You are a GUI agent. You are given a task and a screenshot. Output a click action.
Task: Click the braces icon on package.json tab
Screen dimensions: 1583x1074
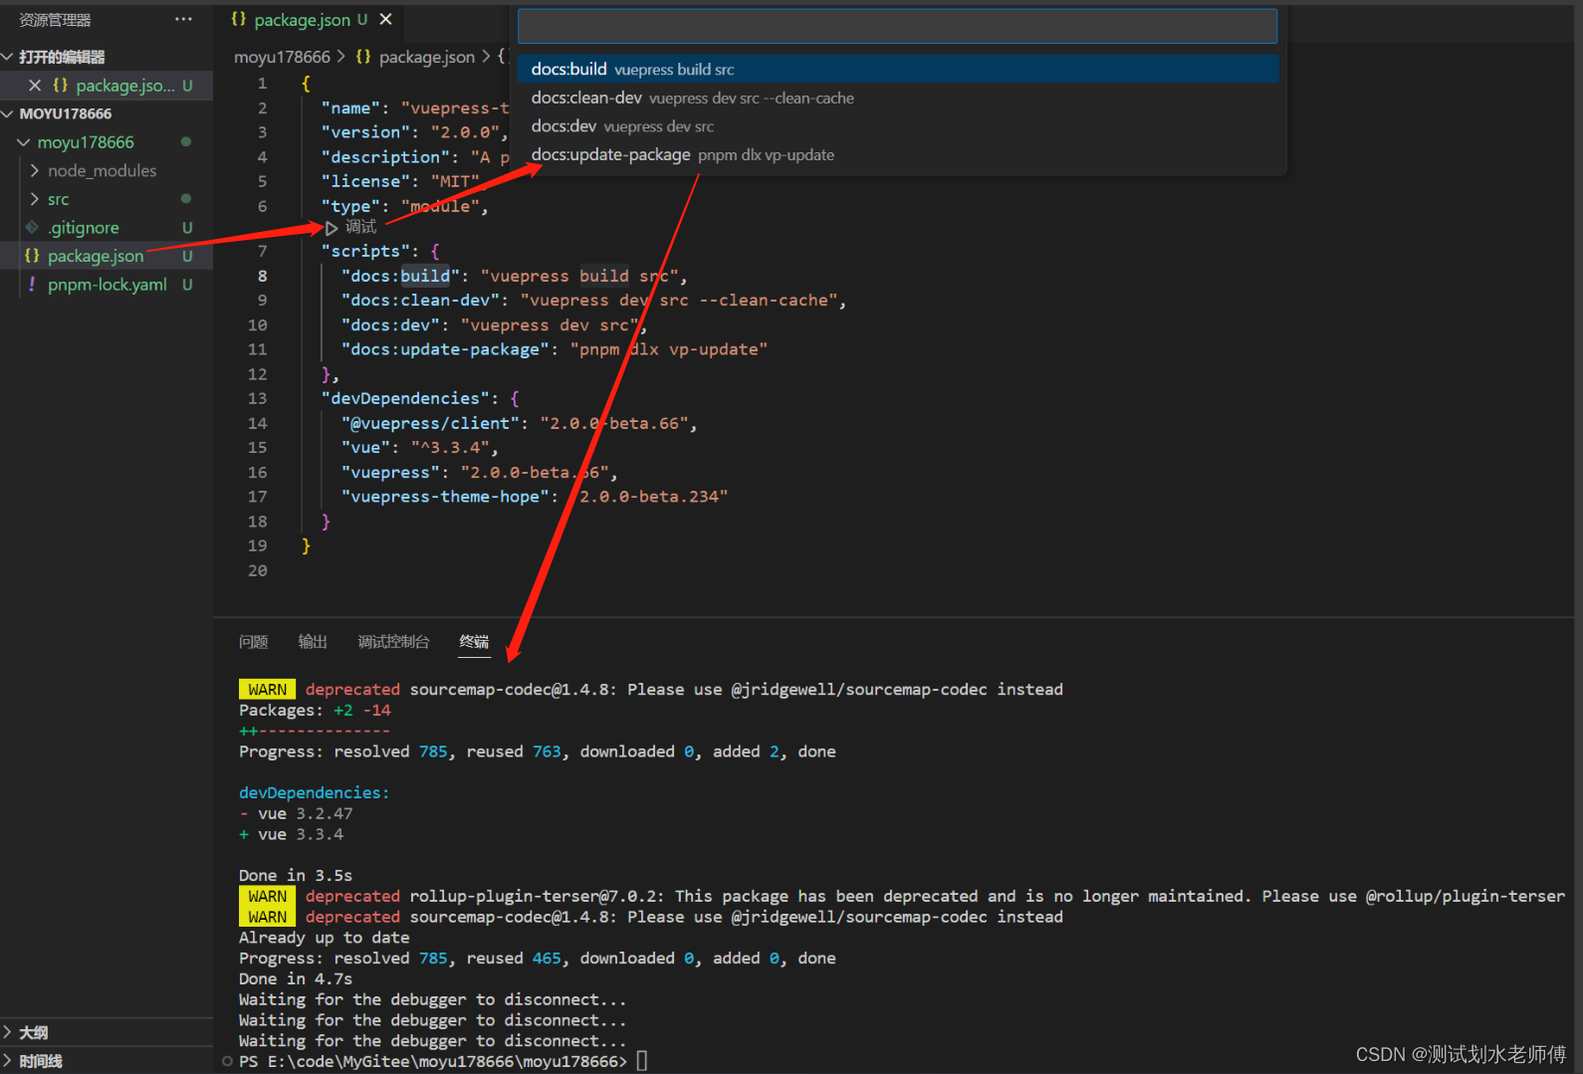[x=239, y=19]
